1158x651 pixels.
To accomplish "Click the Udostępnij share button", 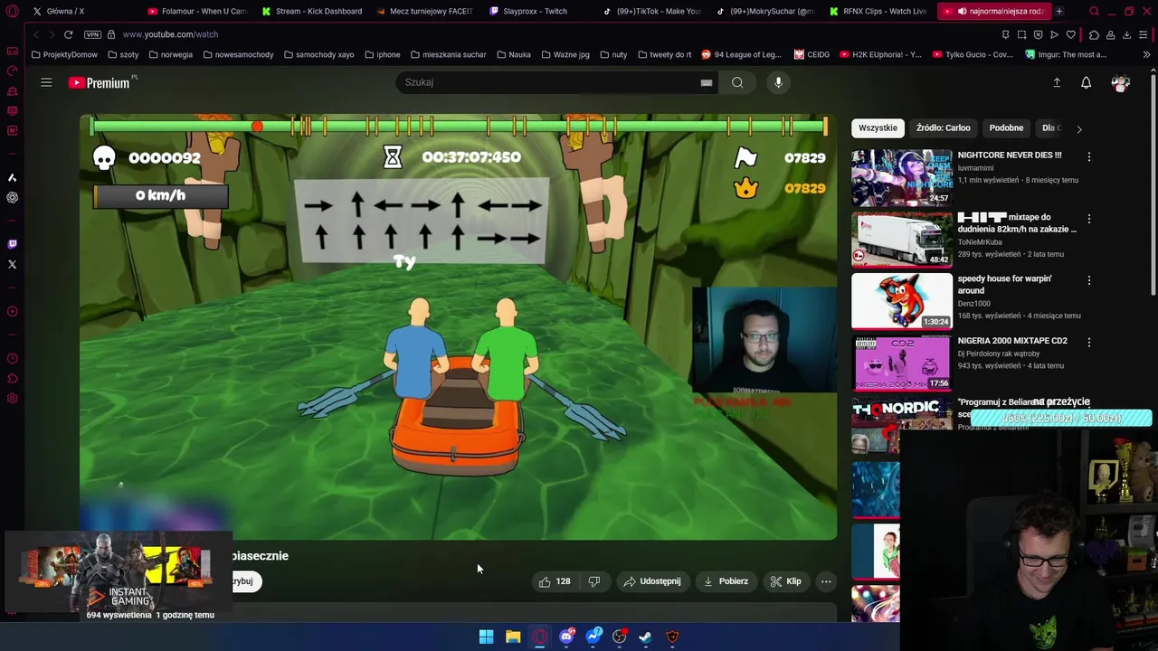I will 652,581.
